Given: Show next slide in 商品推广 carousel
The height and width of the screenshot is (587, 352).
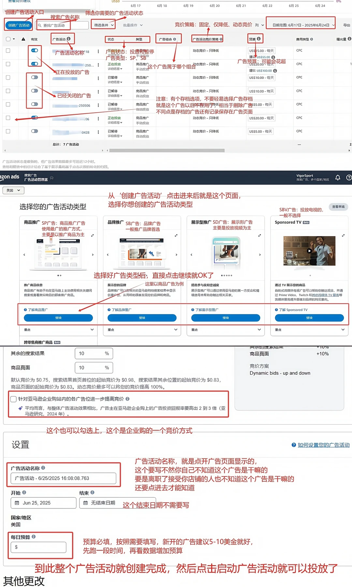Looking at the screenshot, I should coord(93,255).
